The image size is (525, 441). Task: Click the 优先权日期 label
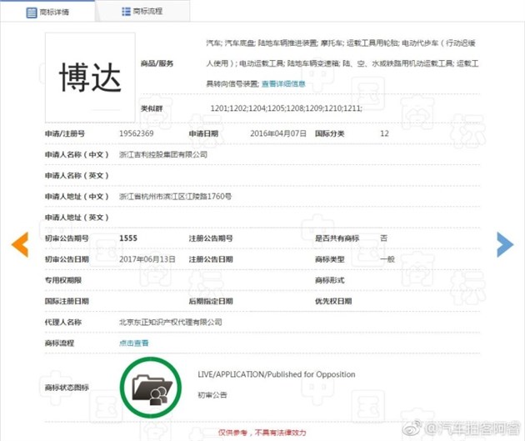point(333,301)
